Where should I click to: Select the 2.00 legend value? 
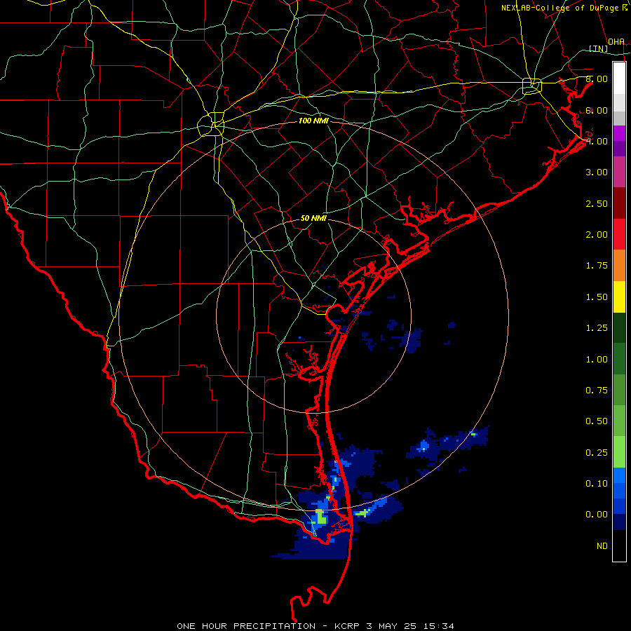597,235
